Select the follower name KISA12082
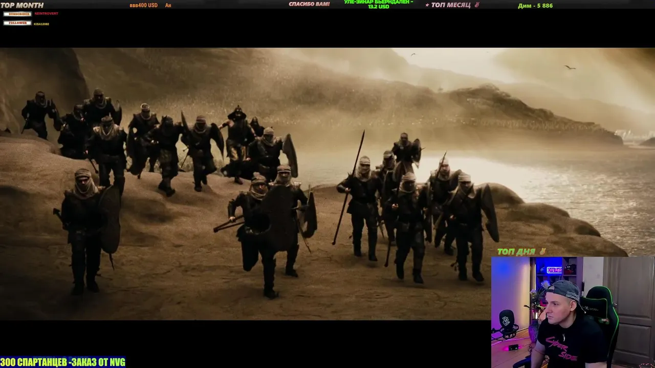 pos(41,24)
